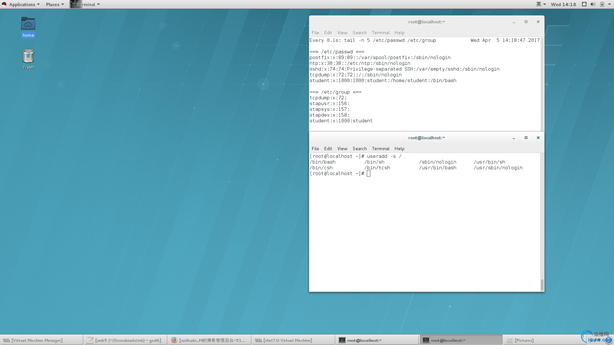The height and width of the screenshot is (345, 614).
Task: Click the lower terminal vertical scrollbar
Action: coord(542,285)
